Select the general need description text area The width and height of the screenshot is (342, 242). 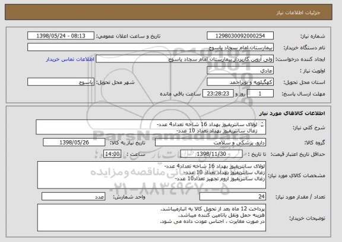pos(151,127)
